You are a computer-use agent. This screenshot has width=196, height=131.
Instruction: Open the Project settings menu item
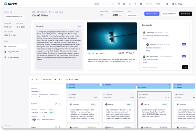coord(15,57)
